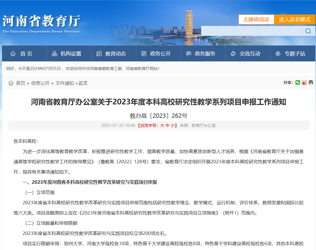Go to 文件通知 breadcrumb link
The width and height of the screenshot is (316, 250).
pos(65,83)
